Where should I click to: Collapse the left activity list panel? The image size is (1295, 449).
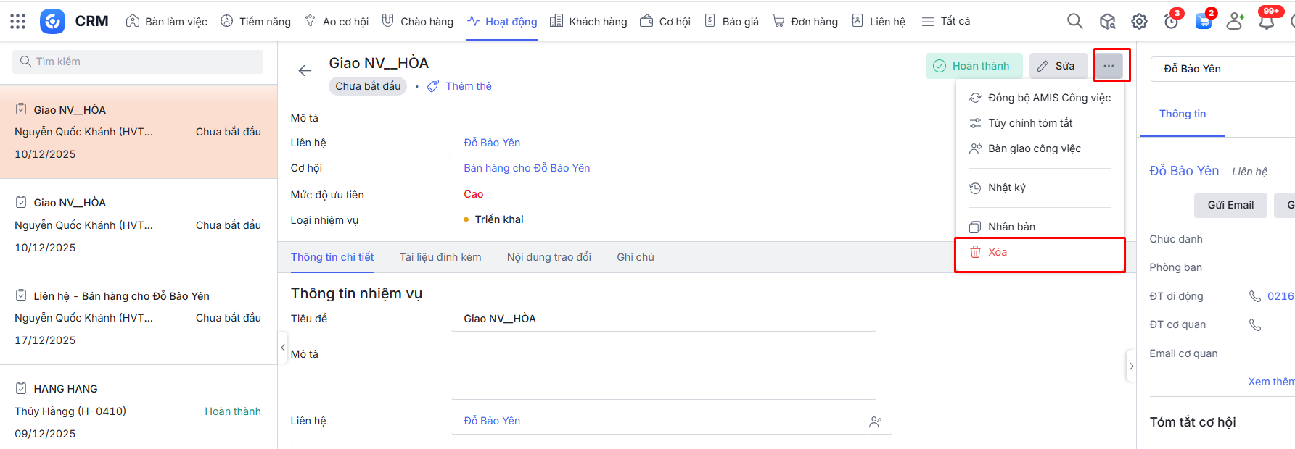pyautogui.click(x=283, y=348)
